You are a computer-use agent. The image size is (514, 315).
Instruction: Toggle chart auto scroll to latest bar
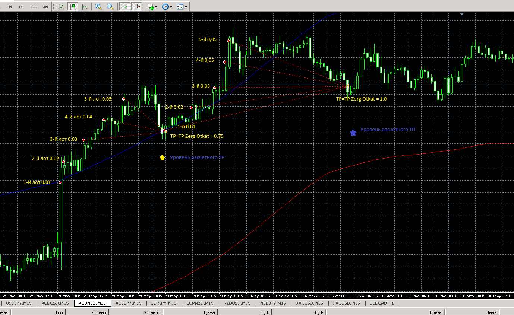pyautogui.click(x=125, y=6)
